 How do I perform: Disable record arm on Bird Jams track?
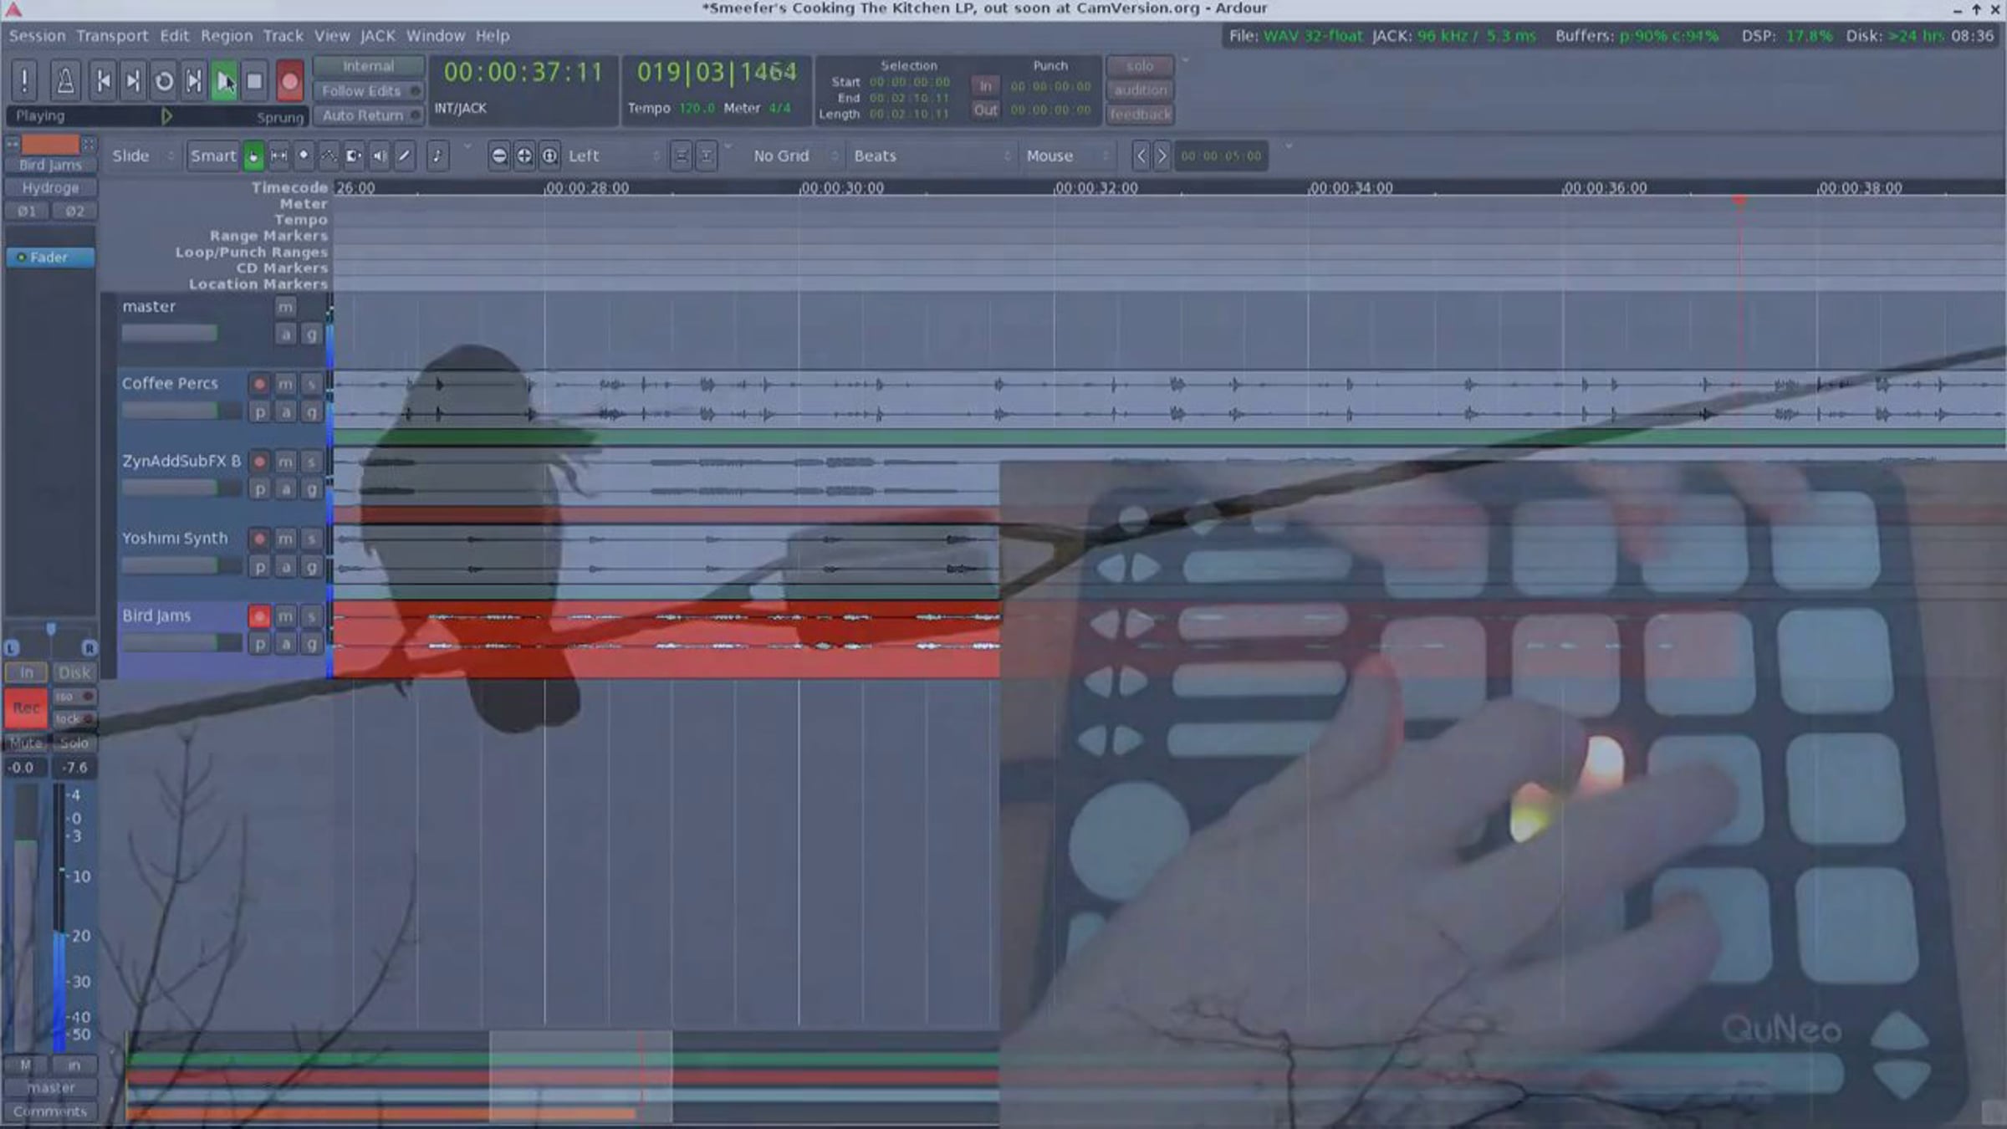click(259, 616)
